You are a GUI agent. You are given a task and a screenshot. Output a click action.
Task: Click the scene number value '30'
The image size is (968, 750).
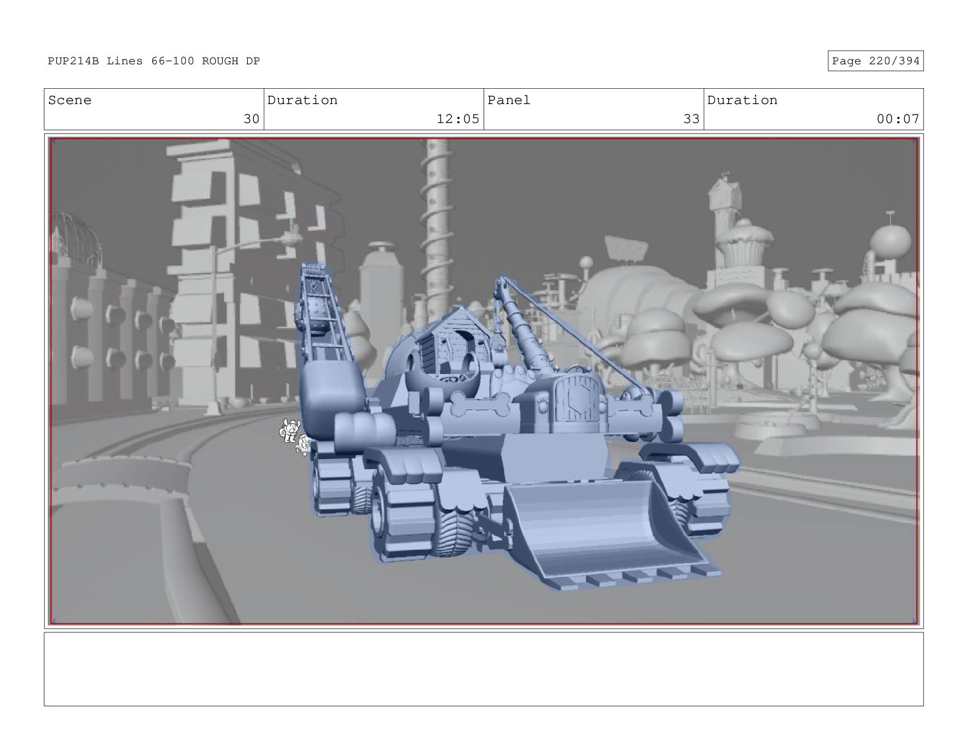click(x=251, y=119)
